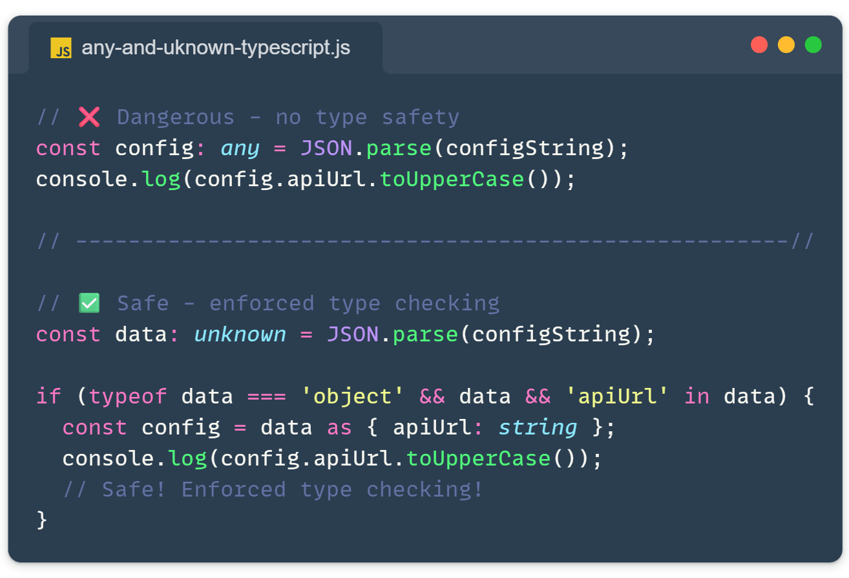Click the green check mark emoji
849x578 pixels.
point(89,303)
